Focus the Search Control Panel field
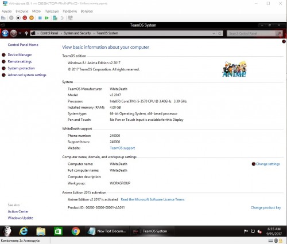 251,34
